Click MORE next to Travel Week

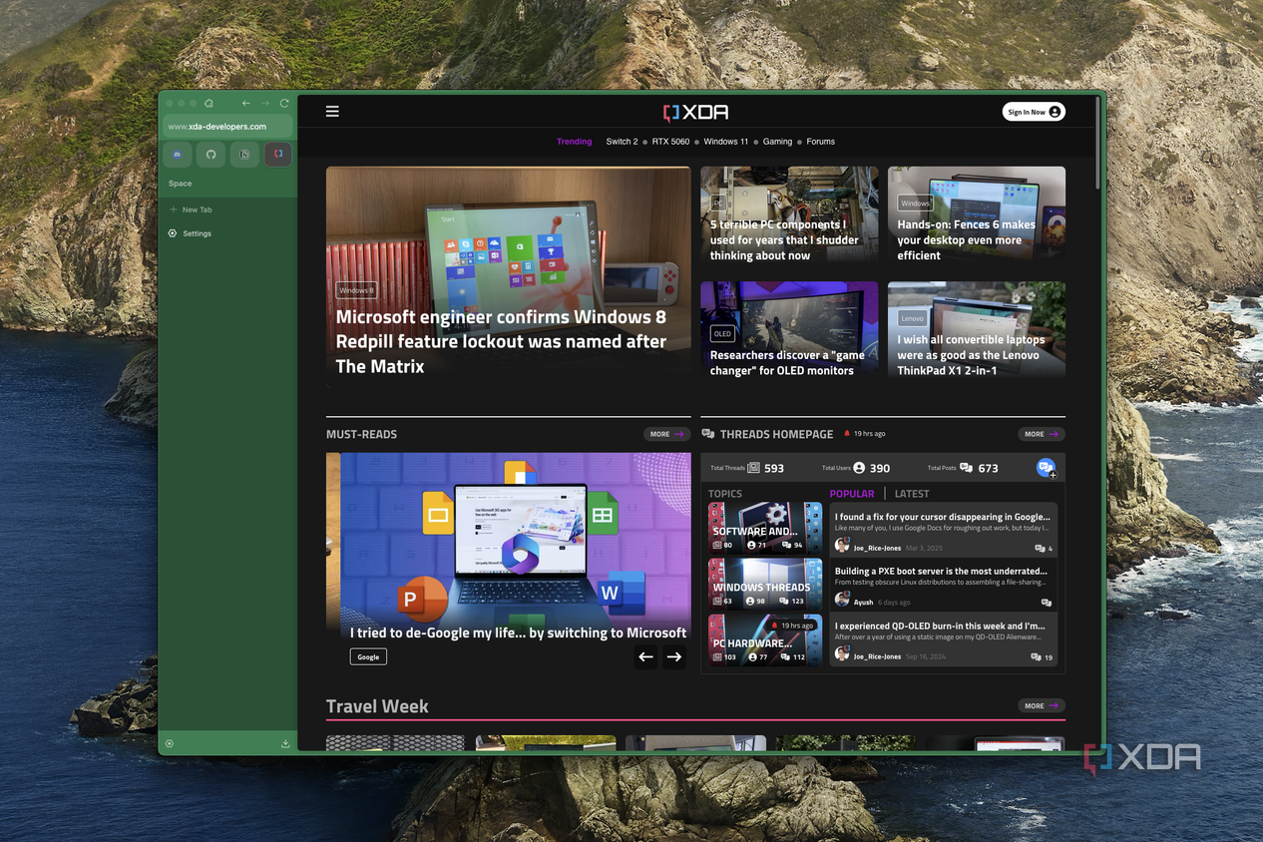[1042, 705]
